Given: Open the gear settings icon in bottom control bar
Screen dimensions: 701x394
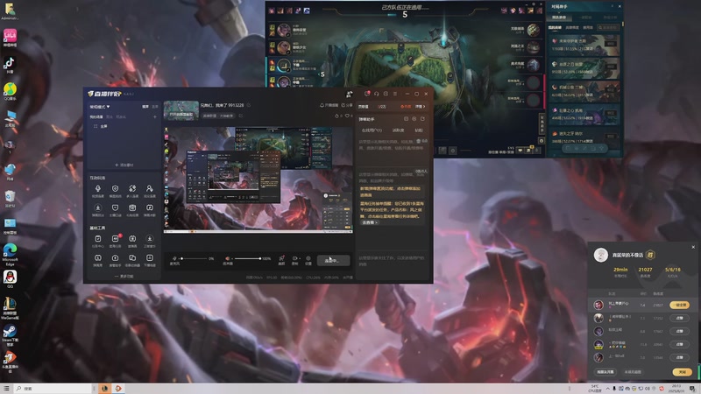Looking at the screenshot, I should (x=308, y=258).
